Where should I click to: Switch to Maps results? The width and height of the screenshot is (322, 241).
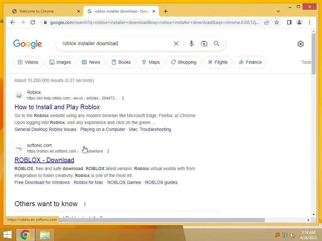click(x=151, y=62)
